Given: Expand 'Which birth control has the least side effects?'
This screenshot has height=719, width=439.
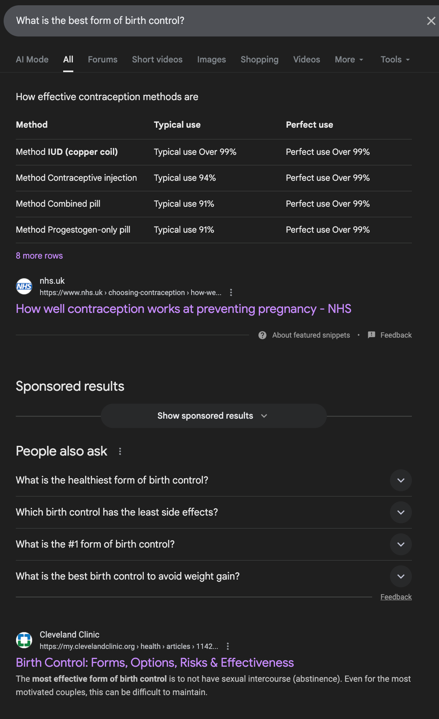Looking at the screenshot, I should [x=401, y=512].
